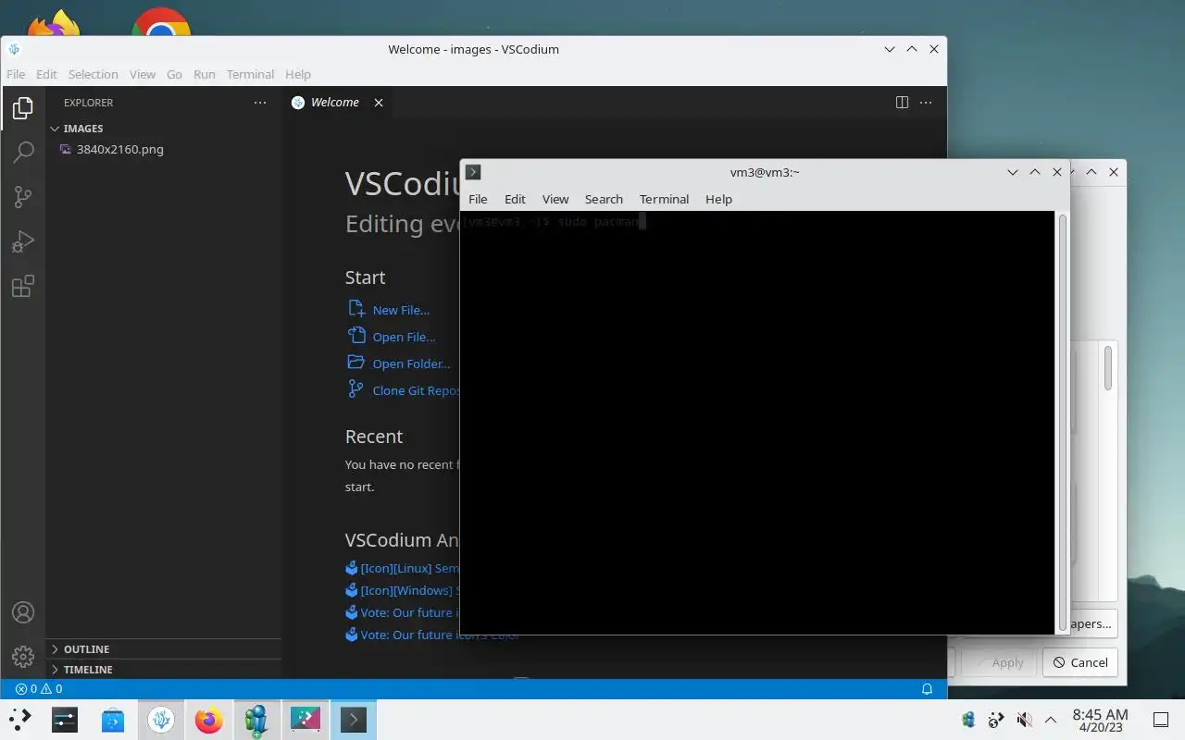The height and width of the screenshot is (740, 1185).
Task: Open VSCodium File menu
Action: (x=16, y=74)
